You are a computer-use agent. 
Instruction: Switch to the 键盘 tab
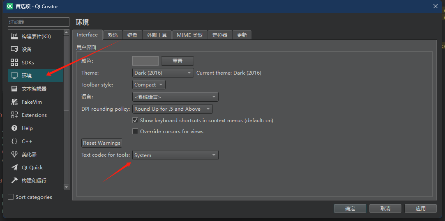click(x=133, y=35)
